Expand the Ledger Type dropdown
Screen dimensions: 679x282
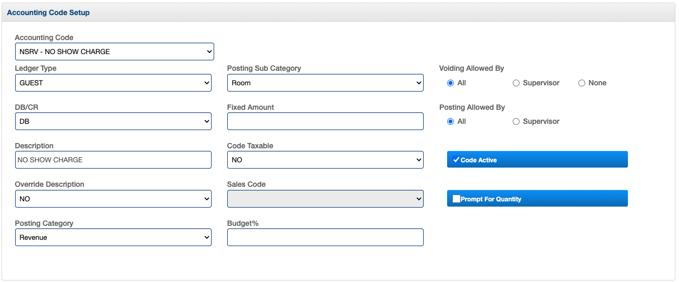pyautogui.click(x=113, y=83)
